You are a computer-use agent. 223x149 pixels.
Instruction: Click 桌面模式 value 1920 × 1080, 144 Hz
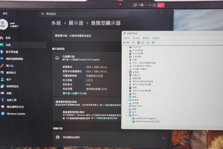[96, 67]
